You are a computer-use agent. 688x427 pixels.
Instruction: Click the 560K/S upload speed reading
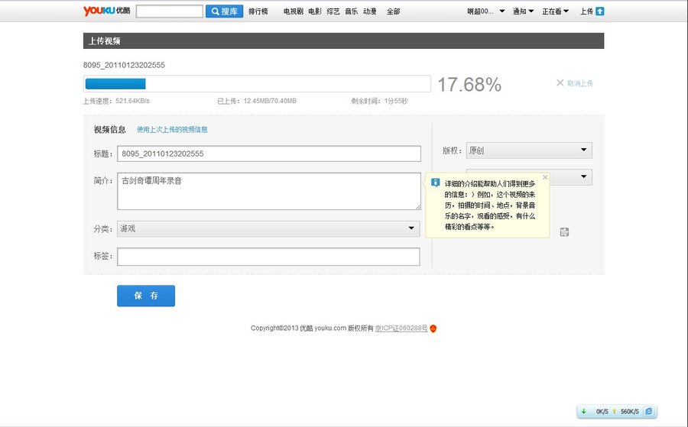(x=630, y=412)
